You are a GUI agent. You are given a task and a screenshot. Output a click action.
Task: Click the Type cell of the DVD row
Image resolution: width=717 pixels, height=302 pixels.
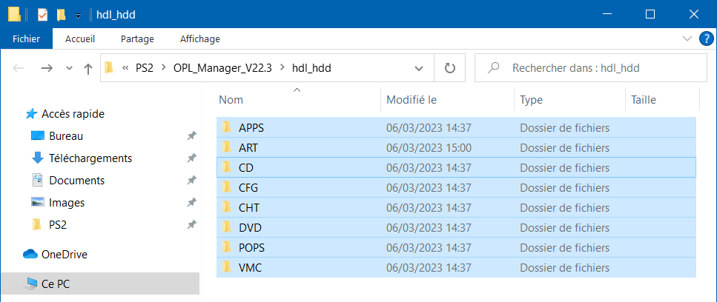[x=564, y=227]
